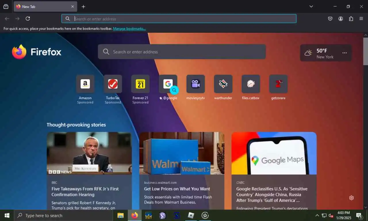Click the CNBC source label
The height and width of the screenshot is (221, 368).
240,182
